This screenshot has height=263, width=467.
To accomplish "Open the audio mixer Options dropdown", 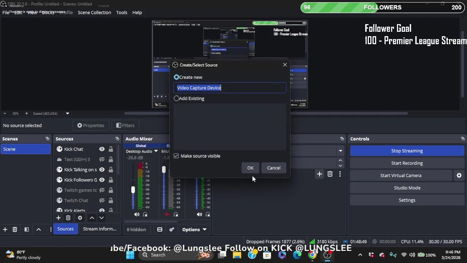I will tap(194, 229).
